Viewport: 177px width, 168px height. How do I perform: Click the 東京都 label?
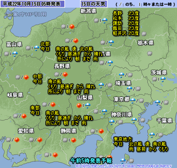122,99
